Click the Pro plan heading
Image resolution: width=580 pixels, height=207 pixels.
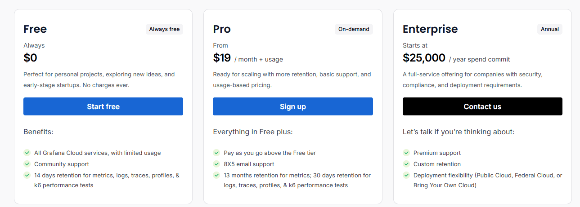222,29
